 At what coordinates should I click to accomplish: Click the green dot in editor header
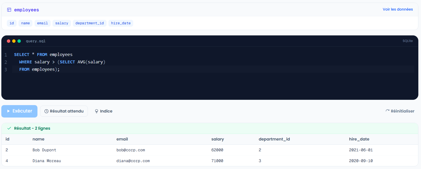[19, 41]
